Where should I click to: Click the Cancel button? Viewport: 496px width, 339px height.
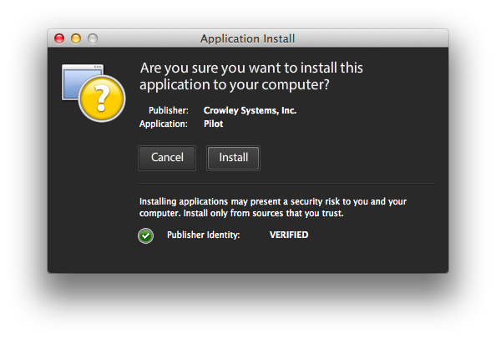click(167, 158)
